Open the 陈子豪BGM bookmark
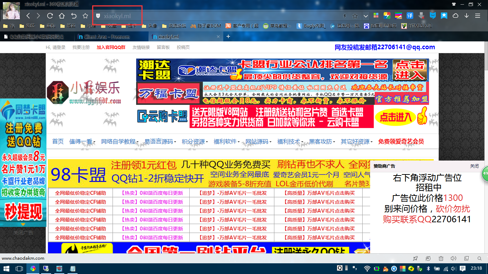488x274 pixels. (206, 26)
